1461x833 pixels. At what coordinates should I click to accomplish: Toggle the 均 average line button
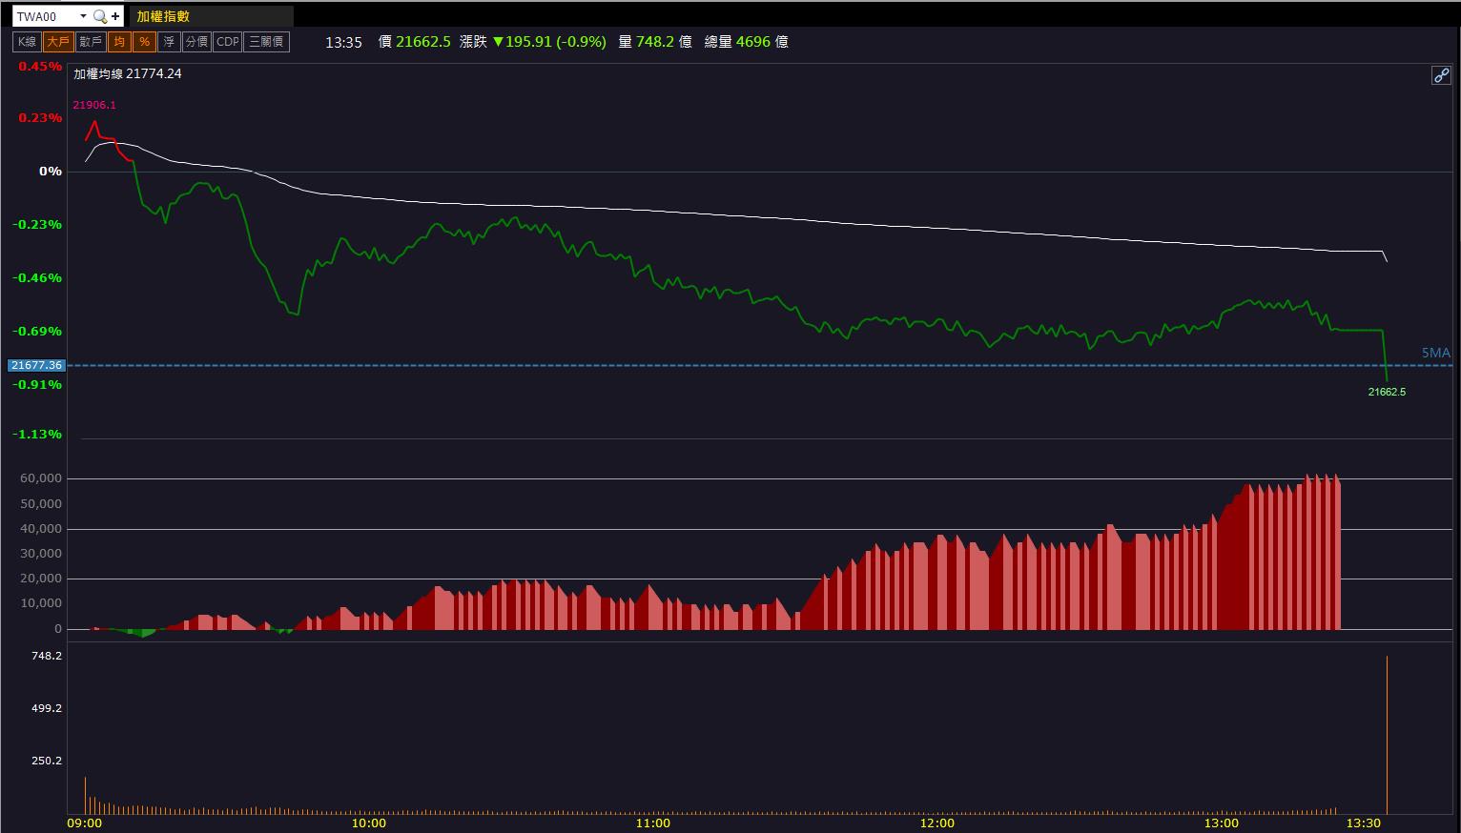pos(119,42)
